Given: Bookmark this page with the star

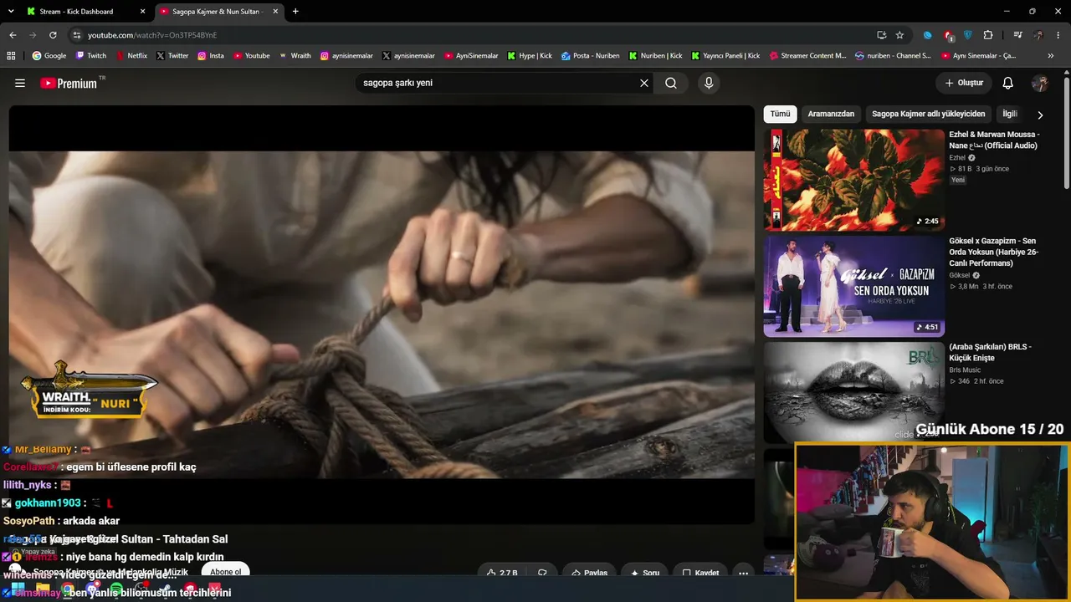Looking at the screenshot, I should (899, 35).
